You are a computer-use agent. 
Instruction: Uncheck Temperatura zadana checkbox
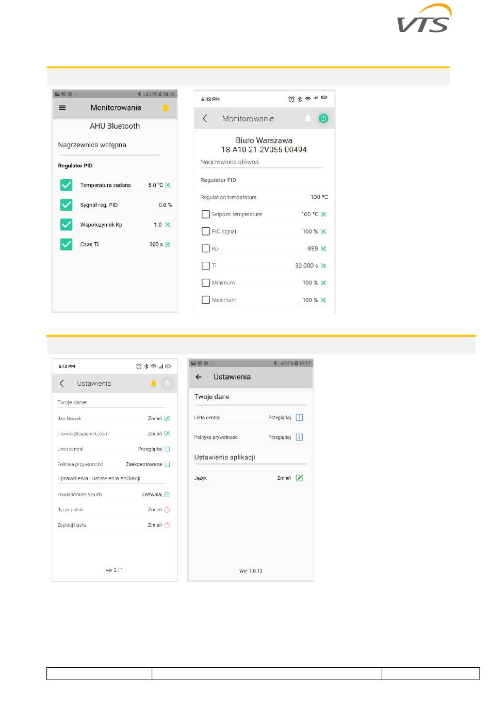67,185
